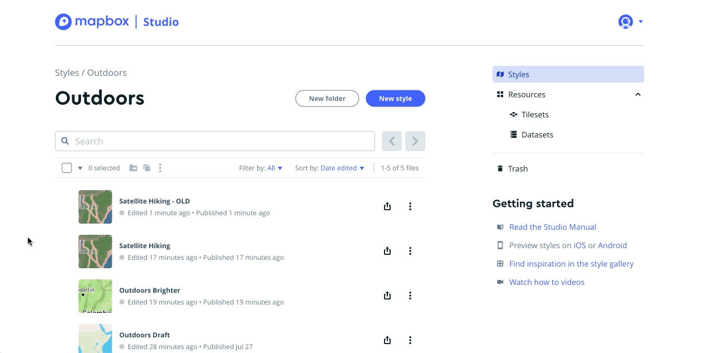Go to the next page arrow
The width and height of the screenshot is (702, 353).
[415, 141]
